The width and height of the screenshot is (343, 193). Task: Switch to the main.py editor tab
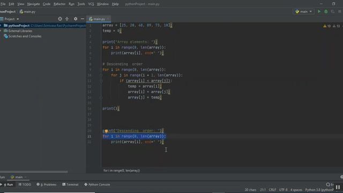click(99, 19)
